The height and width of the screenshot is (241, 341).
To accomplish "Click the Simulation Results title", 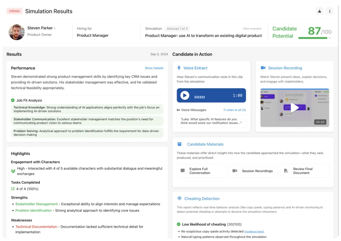I will 49,11.
